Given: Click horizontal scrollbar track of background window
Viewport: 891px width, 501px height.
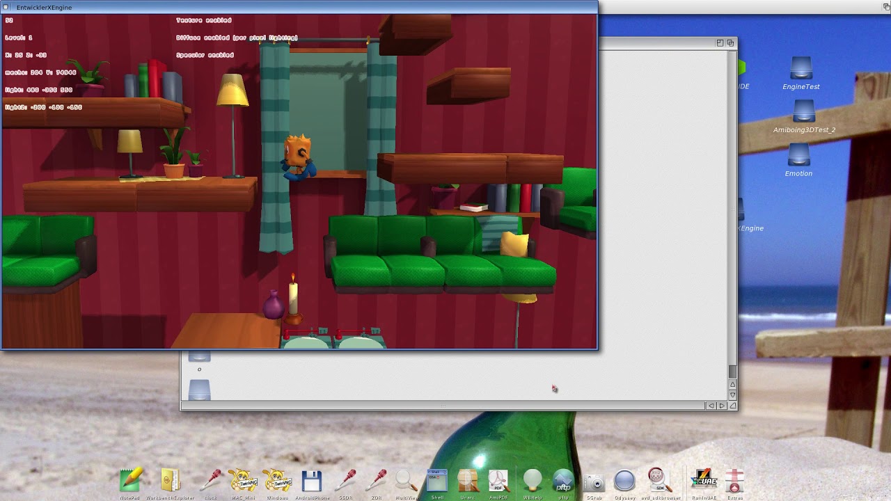Looking at the screenshot, I should click(x=443, y=406).
